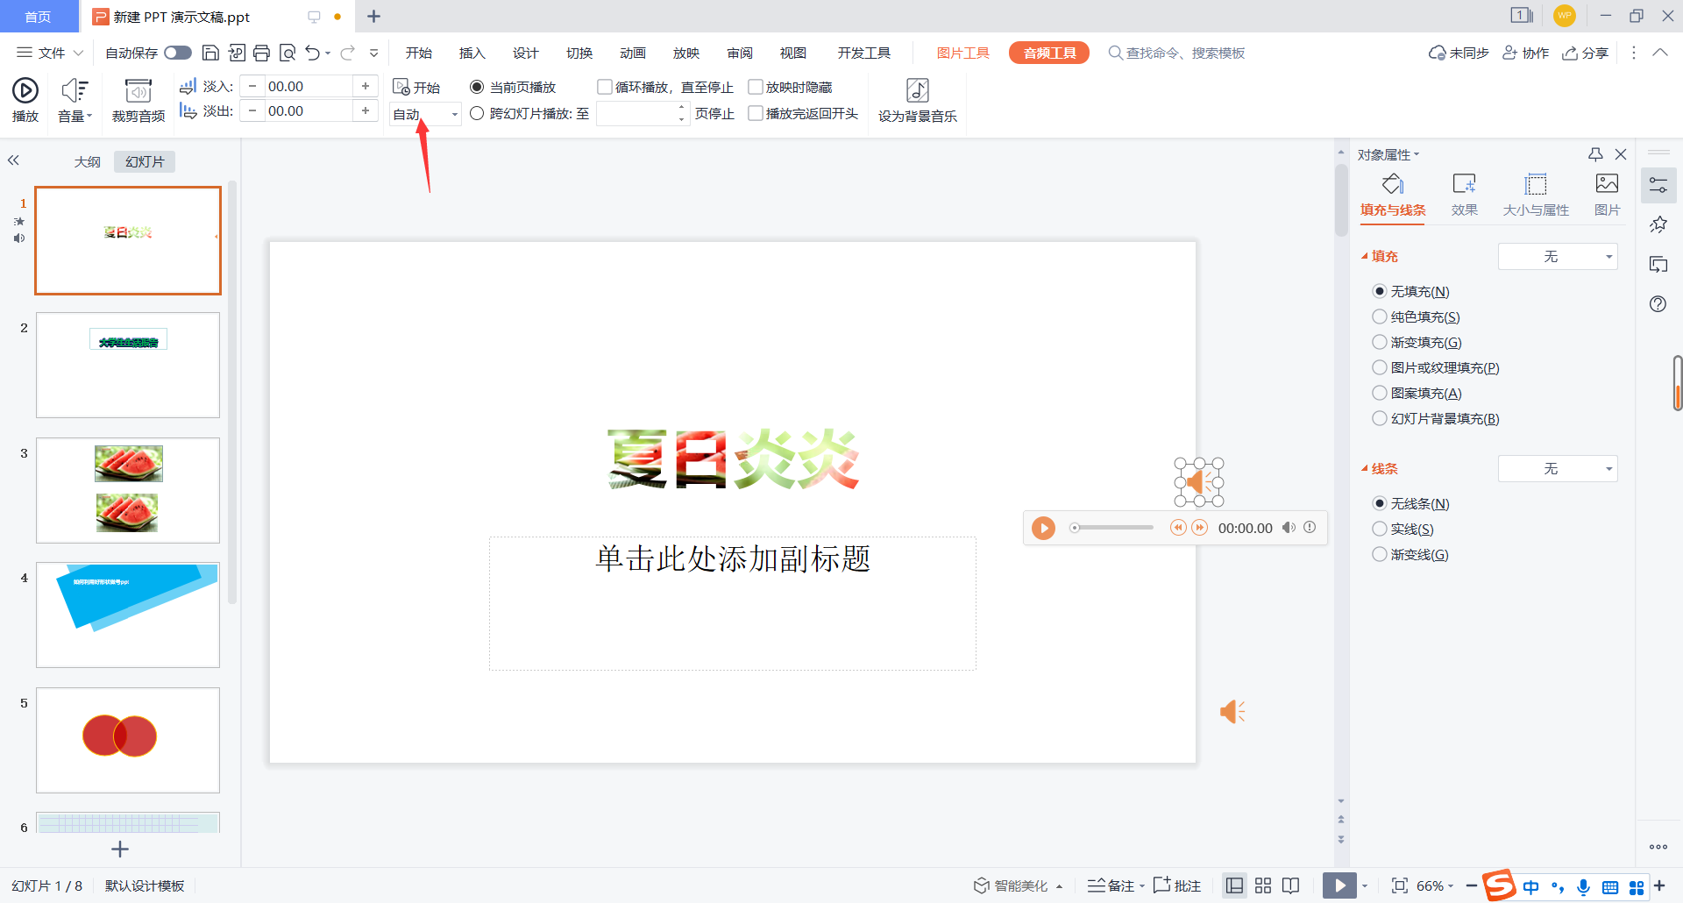
Task: Close the Object Properties panel
Action: [x=1621, y=154]
